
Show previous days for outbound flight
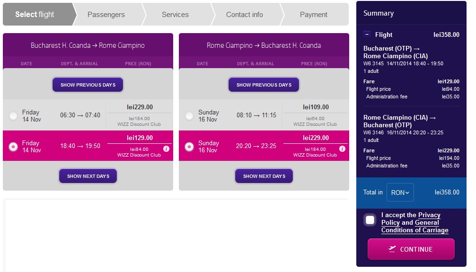(x=88, y=85)
